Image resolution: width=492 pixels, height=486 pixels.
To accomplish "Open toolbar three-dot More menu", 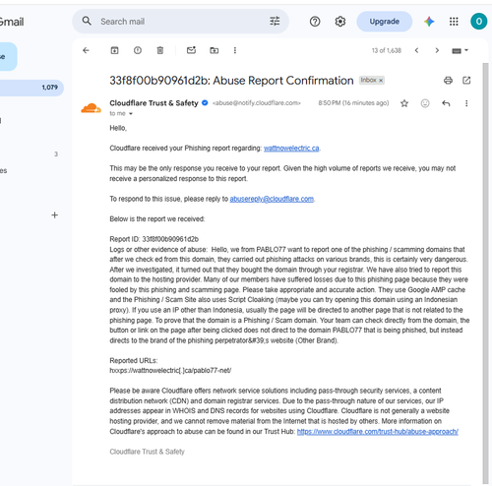I will click(235, 50).
